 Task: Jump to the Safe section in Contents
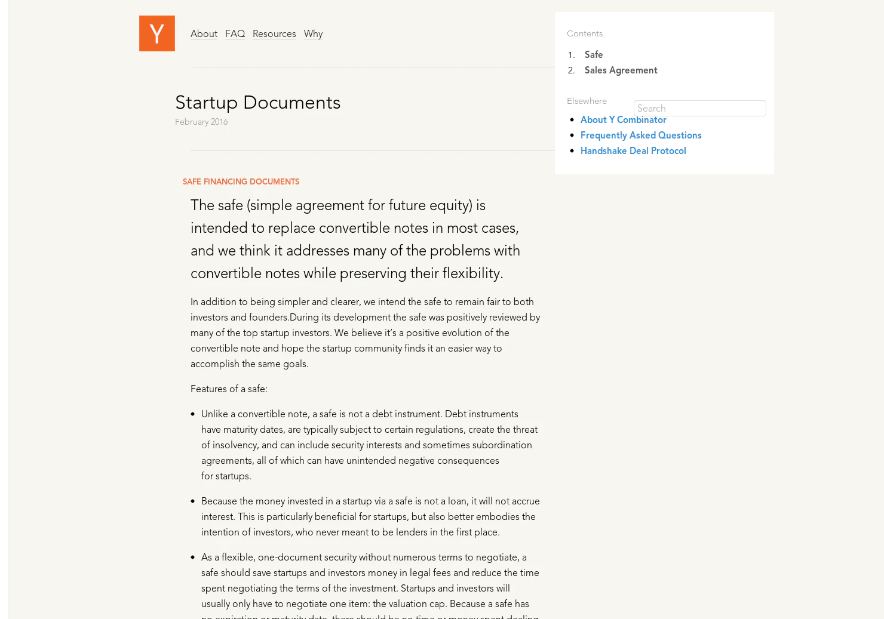pos(594,54)
